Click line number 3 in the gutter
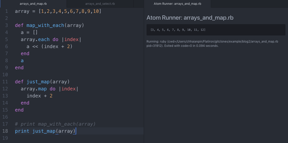Image resolution: width=288 pixels, height=143 pixels. (x=7, y=25)
